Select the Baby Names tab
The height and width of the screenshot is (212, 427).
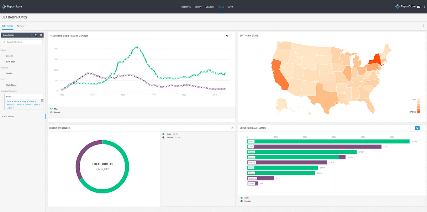pos(7,26)
